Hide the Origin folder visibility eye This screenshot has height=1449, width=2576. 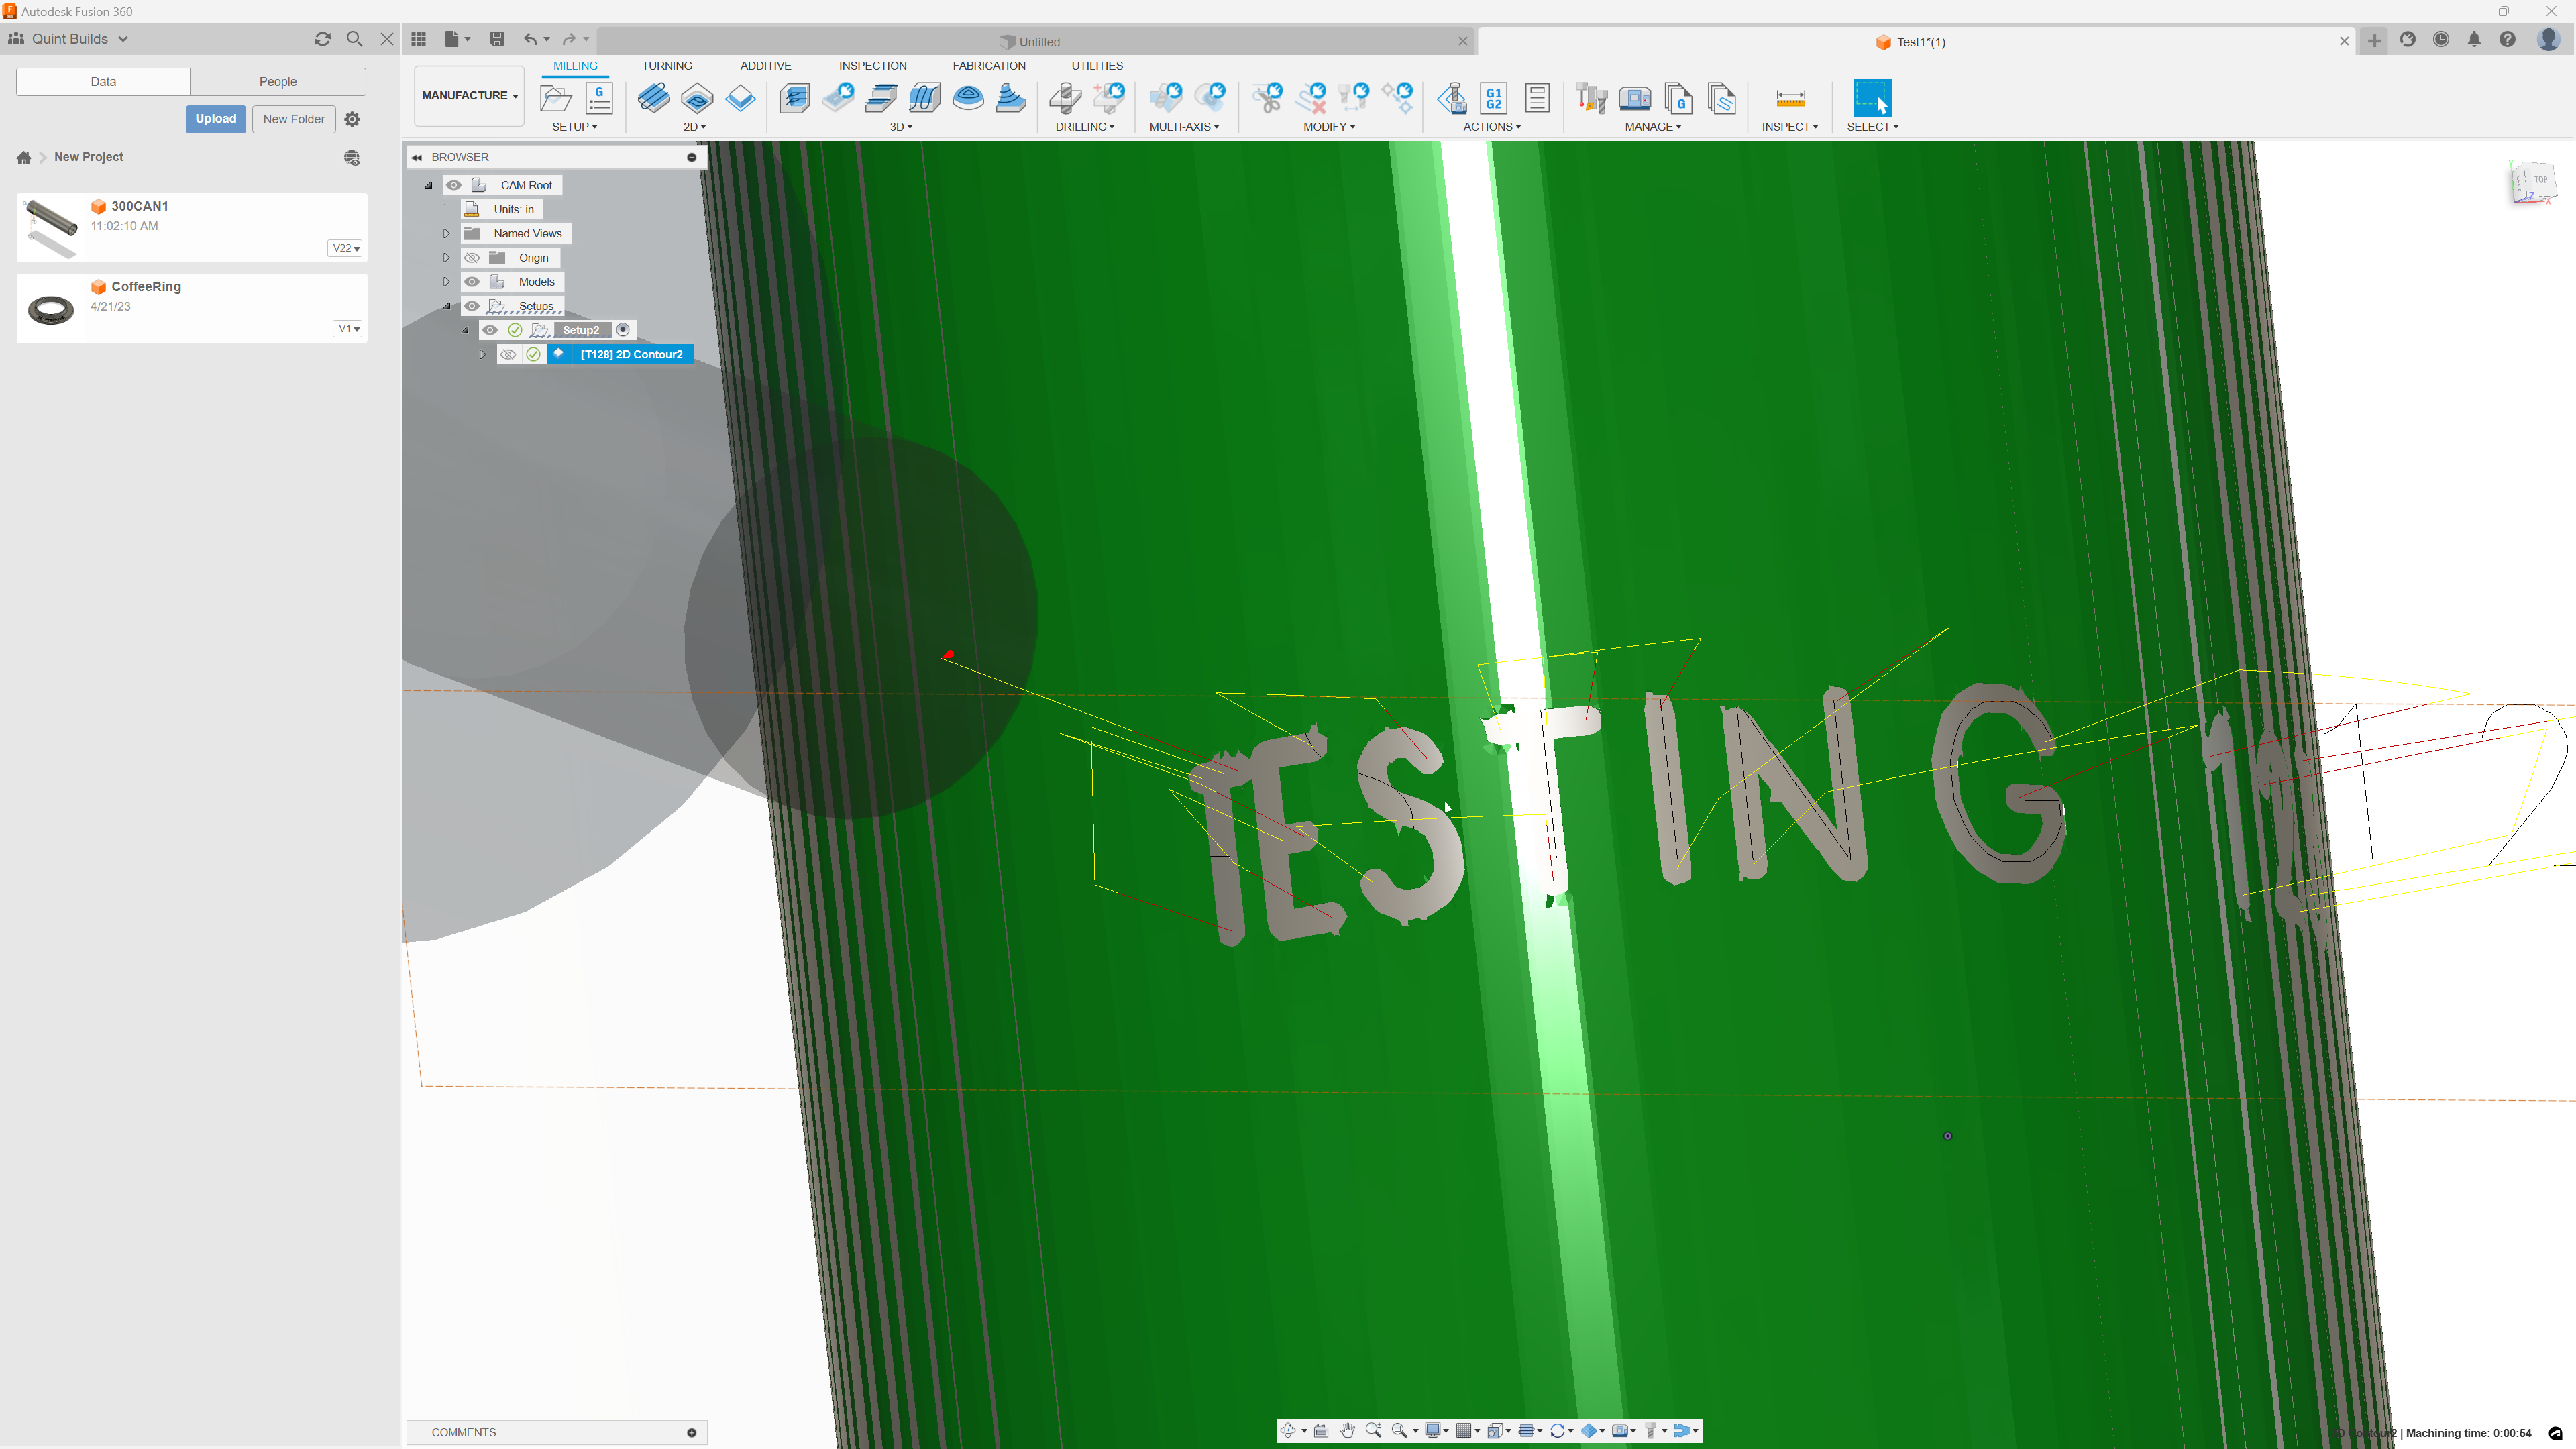pyautogui.click(x=471, y=257)
